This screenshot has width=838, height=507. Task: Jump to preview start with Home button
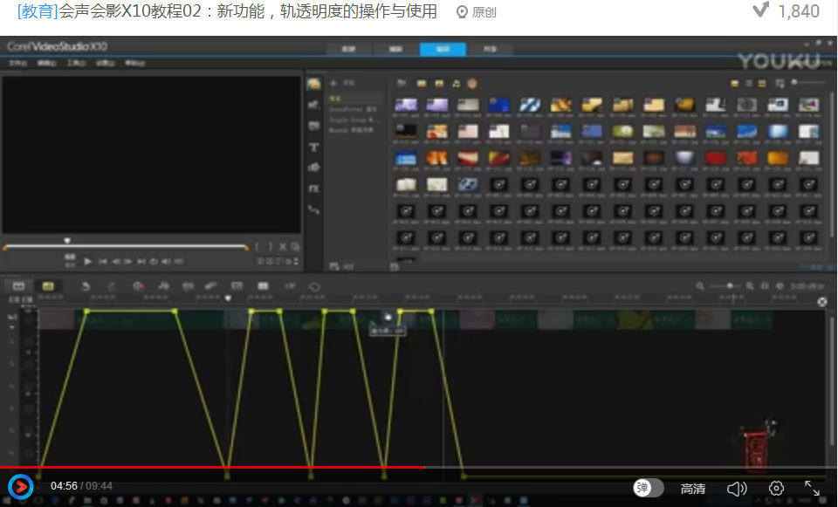click(x=103, y=261)
